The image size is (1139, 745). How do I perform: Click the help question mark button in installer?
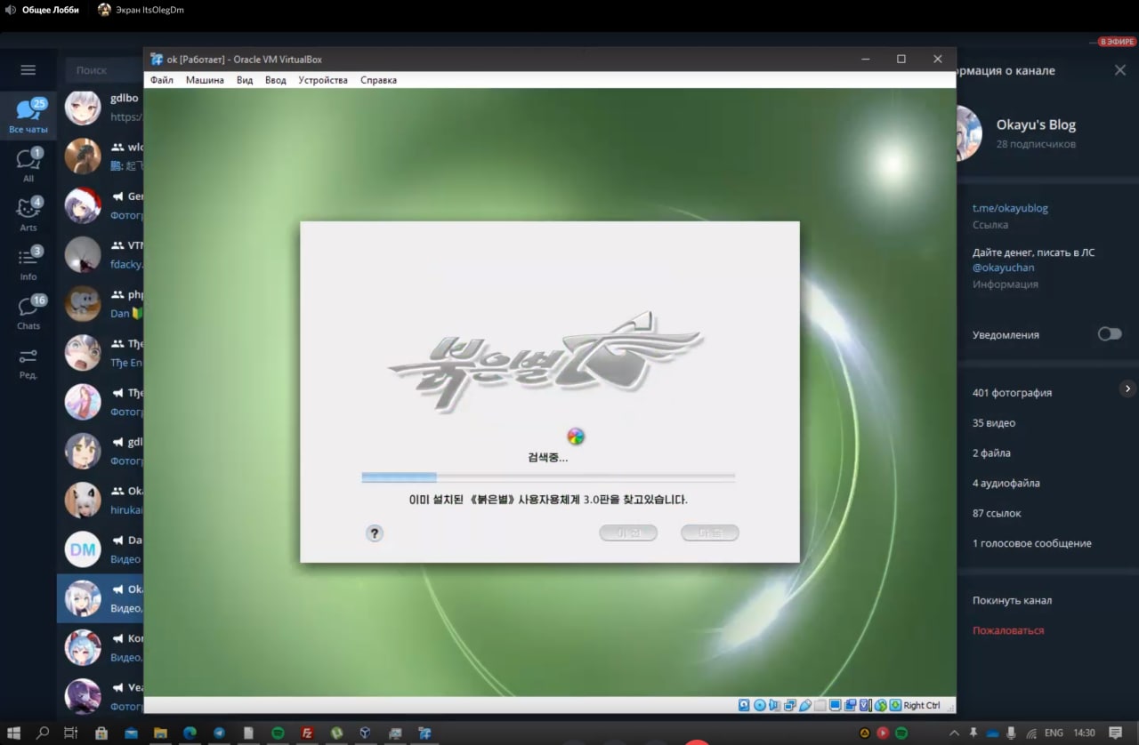(x=375, y=533)
